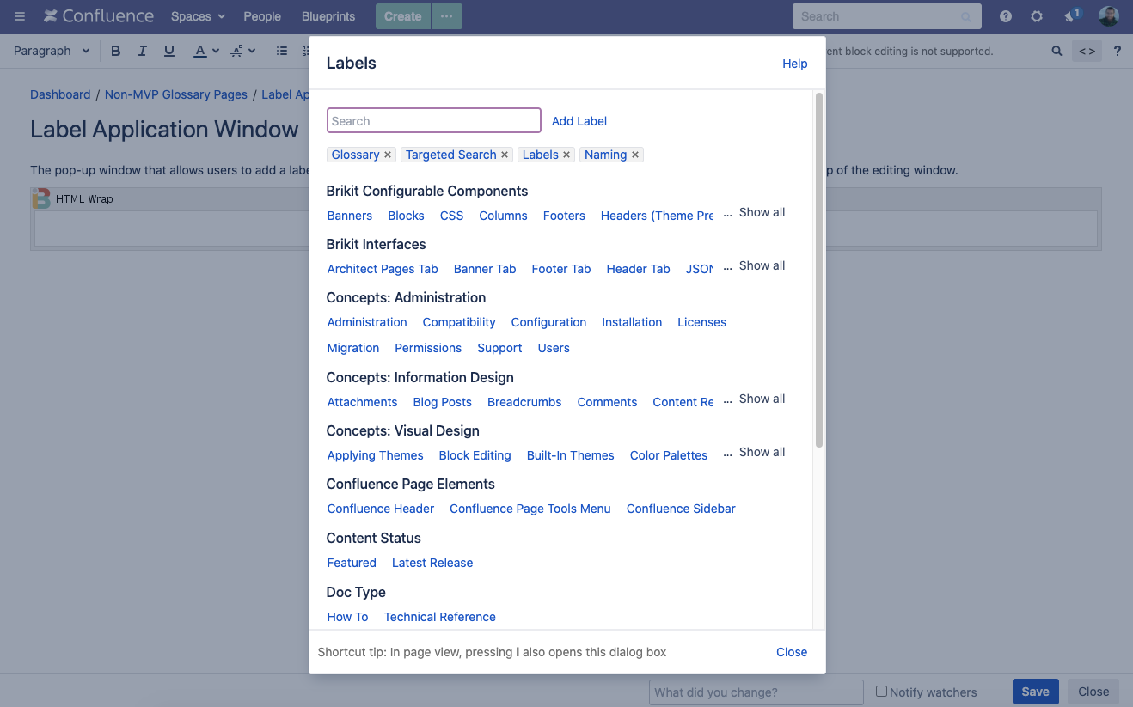The height and width of the screenshot is (707, 1133).
Task: Click the HTML Wrap macro icon
Action: pyautogui.click(x=41, y=198)
